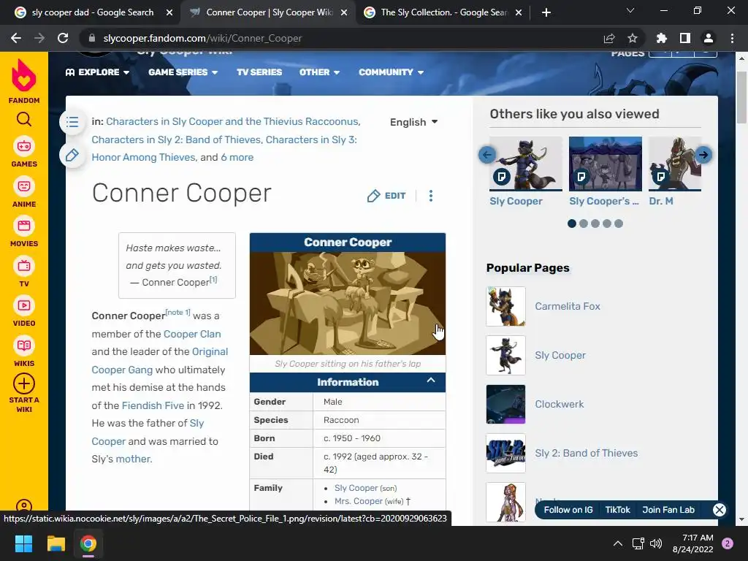
Task: Open the Games sidebar icon
Action: (24, 146)
